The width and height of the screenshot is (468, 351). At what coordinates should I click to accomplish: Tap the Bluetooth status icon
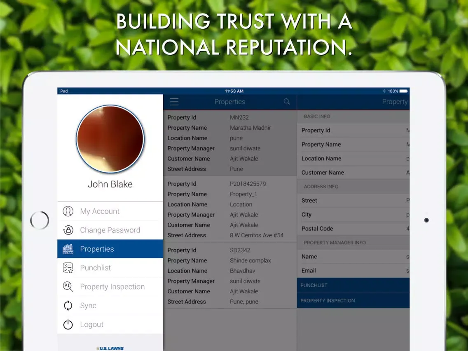[x=384, y=91]
